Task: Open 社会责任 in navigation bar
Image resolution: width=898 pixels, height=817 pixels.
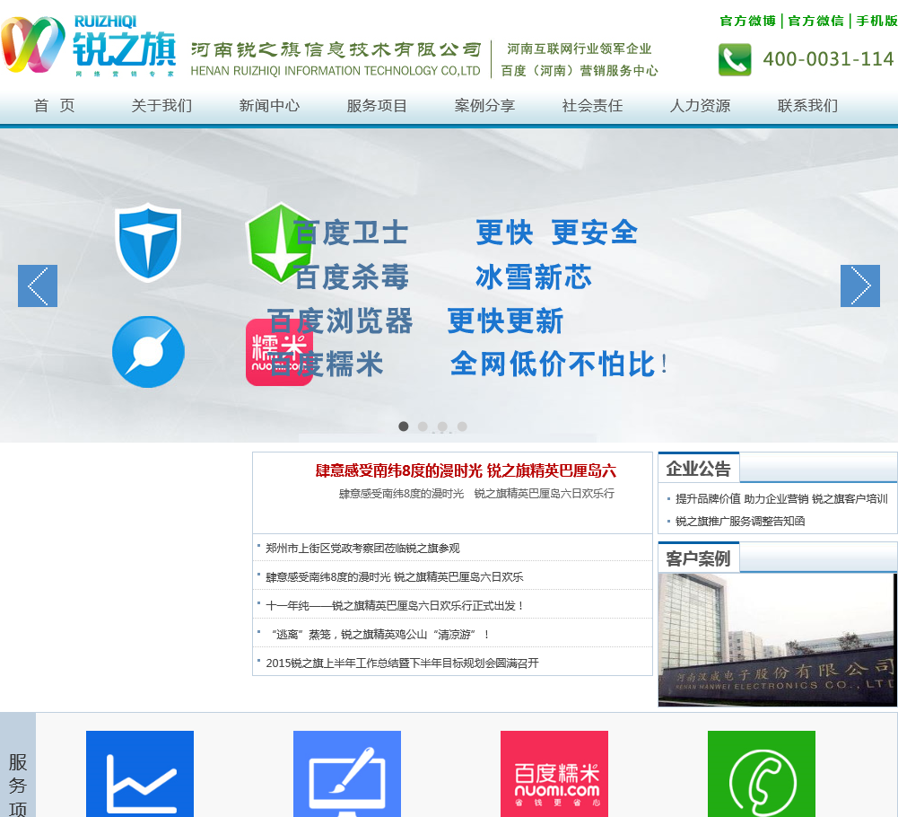Action: (x=592, y=106)
